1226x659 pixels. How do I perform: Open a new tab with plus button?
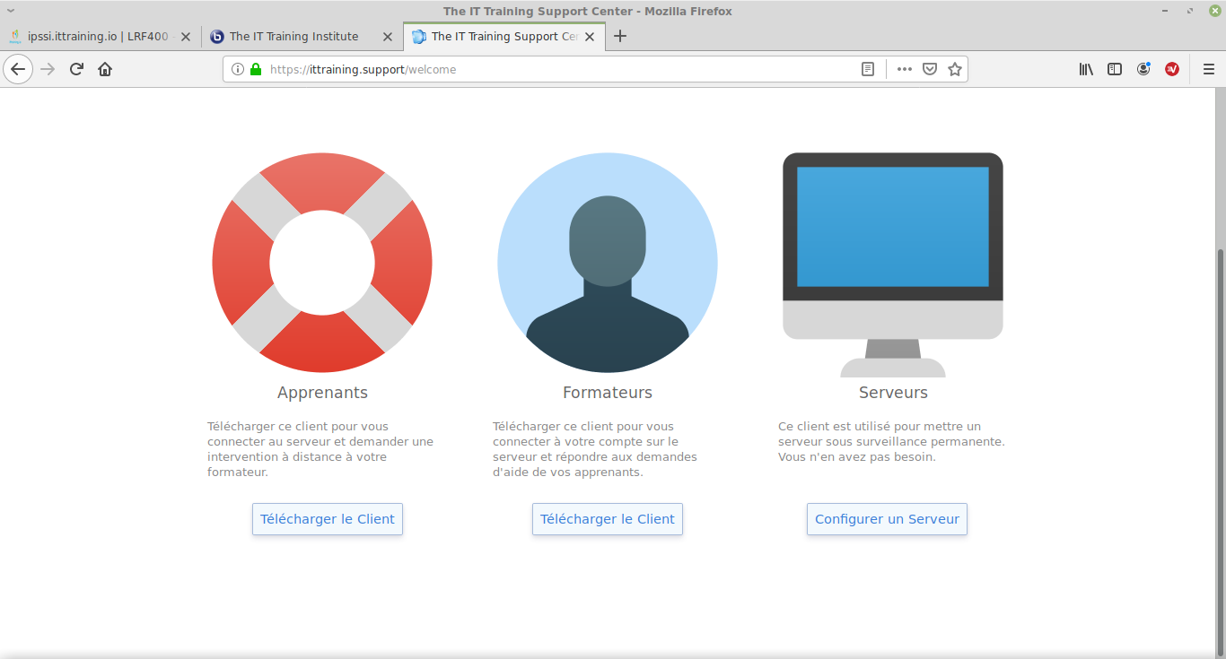coord(620,37)
